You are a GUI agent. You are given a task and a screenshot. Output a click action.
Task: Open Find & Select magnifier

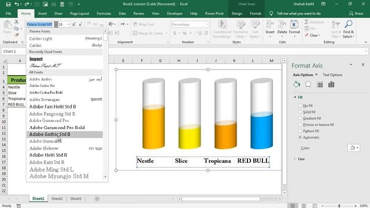click(x=349, y=24)
